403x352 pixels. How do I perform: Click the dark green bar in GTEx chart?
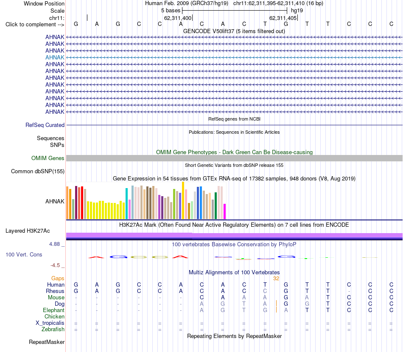tap(215, 206)
